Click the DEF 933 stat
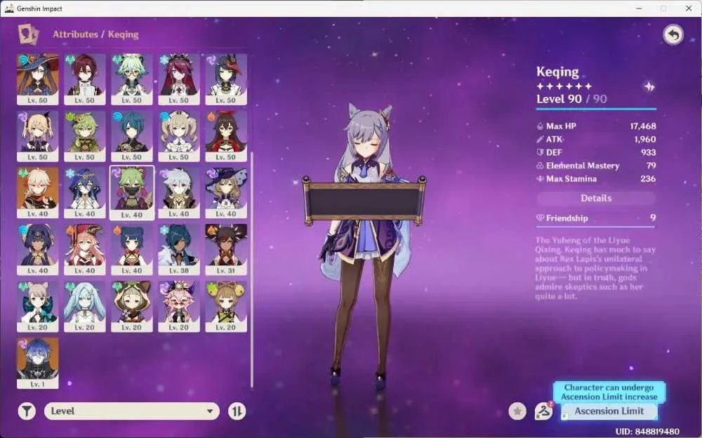 pyautogui.click(x=596, y=152)
